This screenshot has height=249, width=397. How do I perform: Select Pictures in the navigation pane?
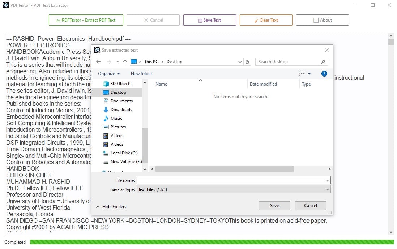(118, 127)
